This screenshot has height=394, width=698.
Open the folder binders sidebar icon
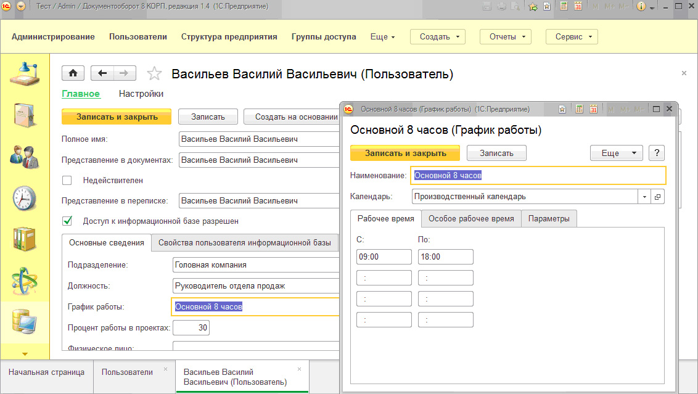point(24,239)
